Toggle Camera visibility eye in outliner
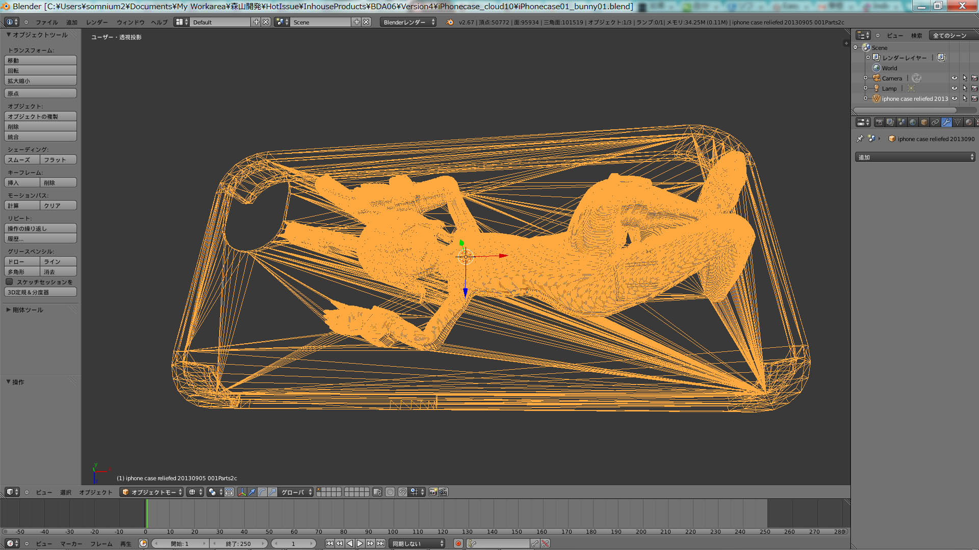The width and height of the screenshot is (979, 550). click(x=955, y=78)
